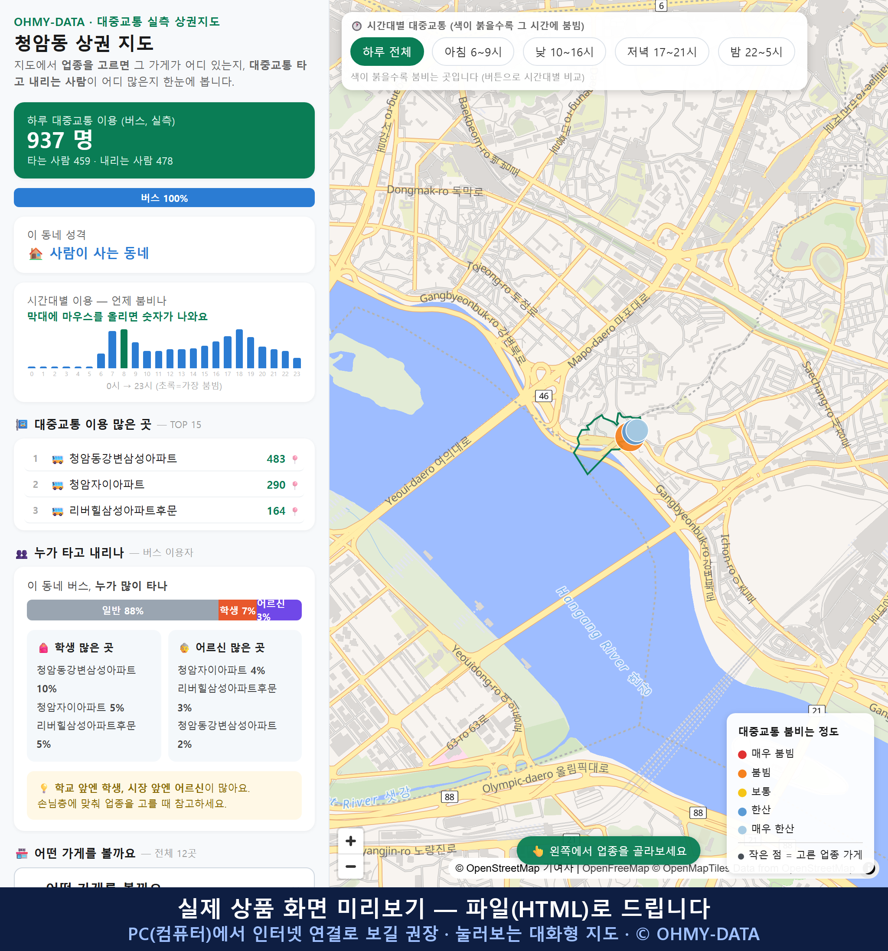Click the bus icon for 청암자이아파트
Image resolution: width=888 pixels, height=951 pixels.
point(57,485)
